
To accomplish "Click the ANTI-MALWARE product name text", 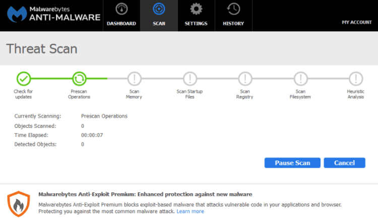I will (65, 18).
